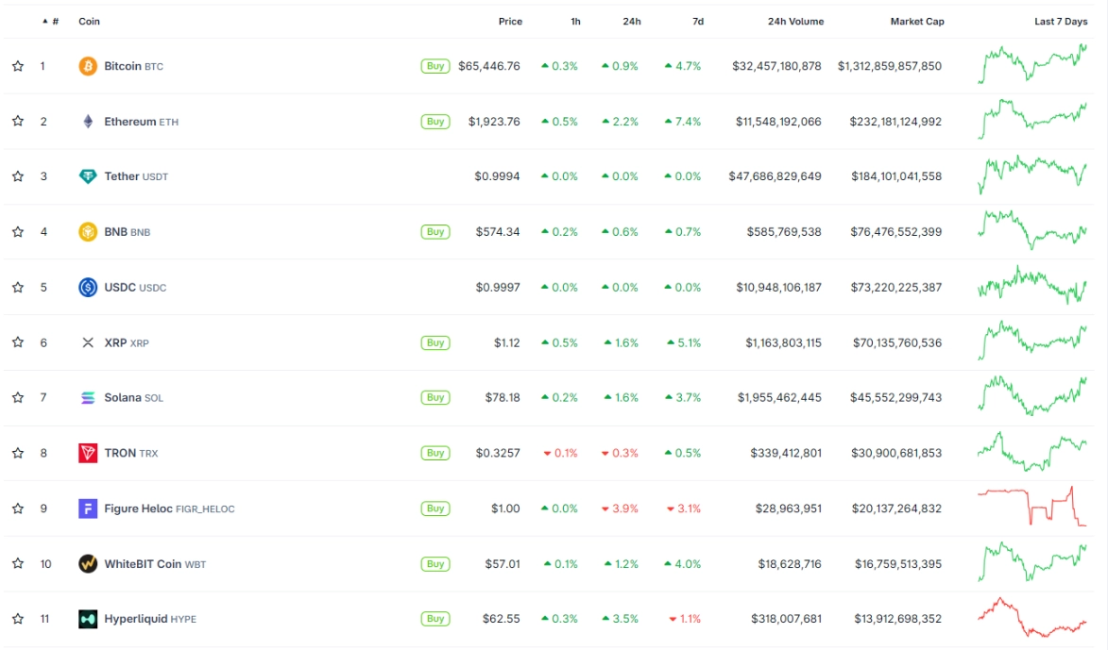Star the Figure Heloc row
Screen dimensions: 1108x650
pos(18,508)
